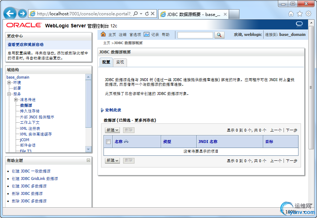
Task: Click domain tree scrollbar up arrow
Action: click(x=88, y=77)
